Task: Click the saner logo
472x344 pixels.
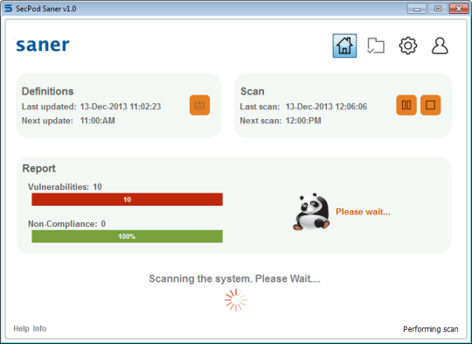Action: point(43,45)
